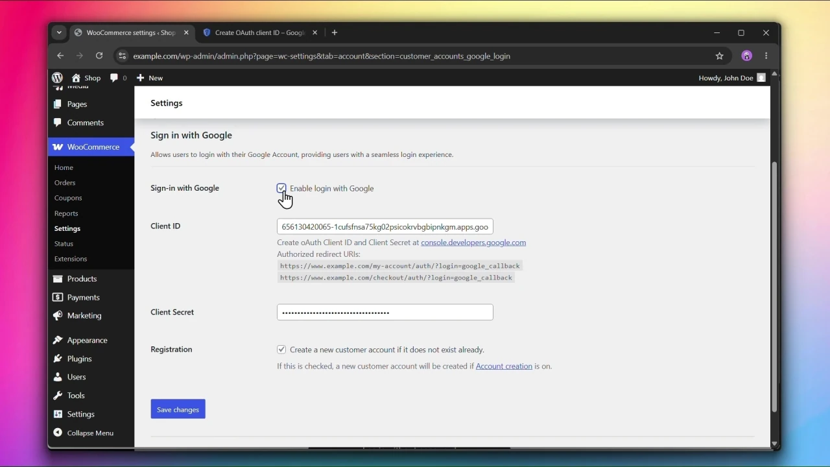Reload the page with the refresh button
The image size is (830, 467).
click(x=99, y=56)
